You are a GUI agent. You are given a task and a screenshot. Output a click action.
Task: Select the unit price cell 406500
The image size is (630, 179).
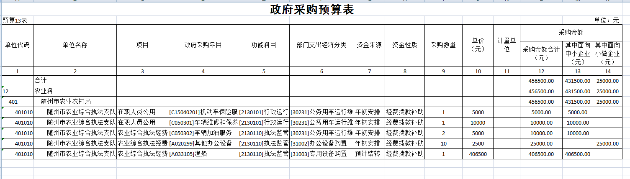[x=478, y=154]
